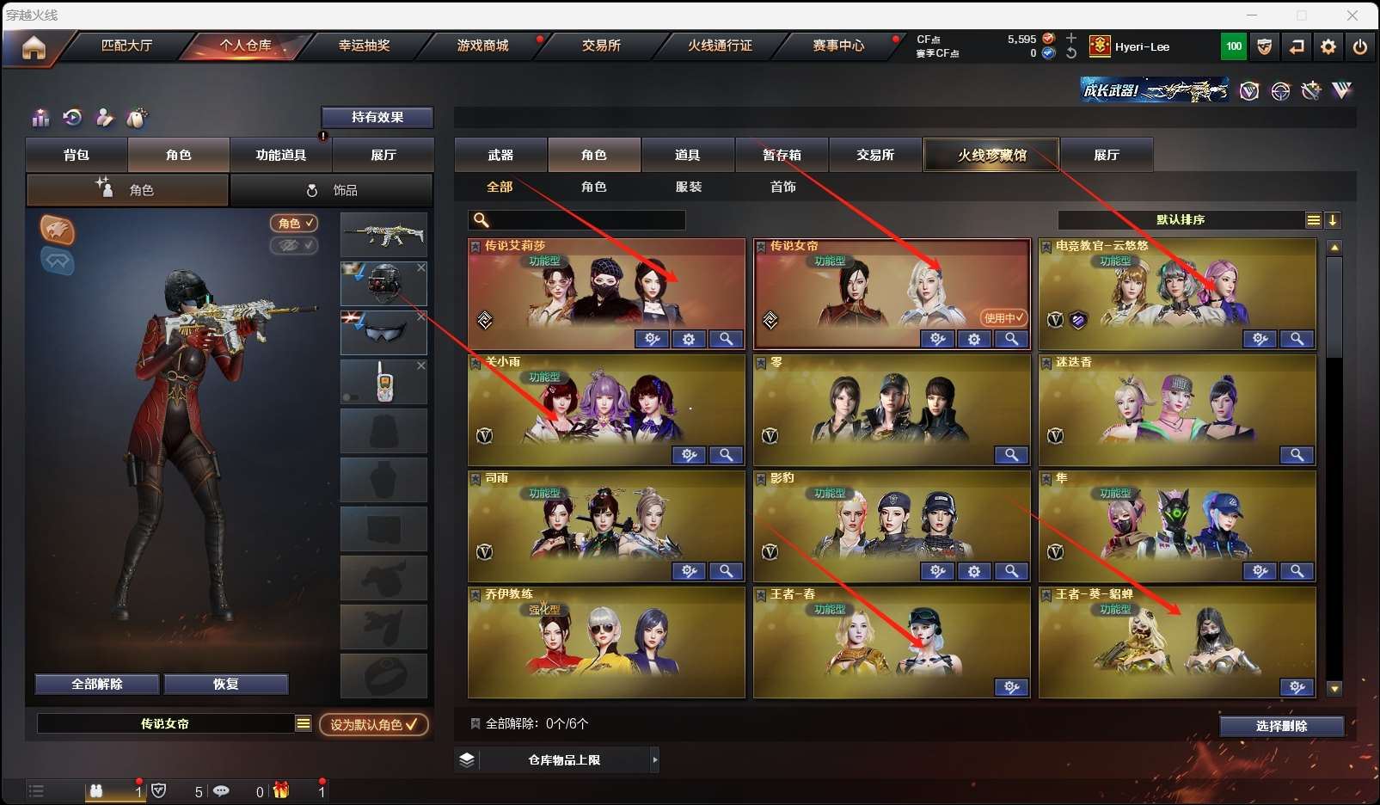
Task: Click the power exit icon
Action: (1359, 46)
